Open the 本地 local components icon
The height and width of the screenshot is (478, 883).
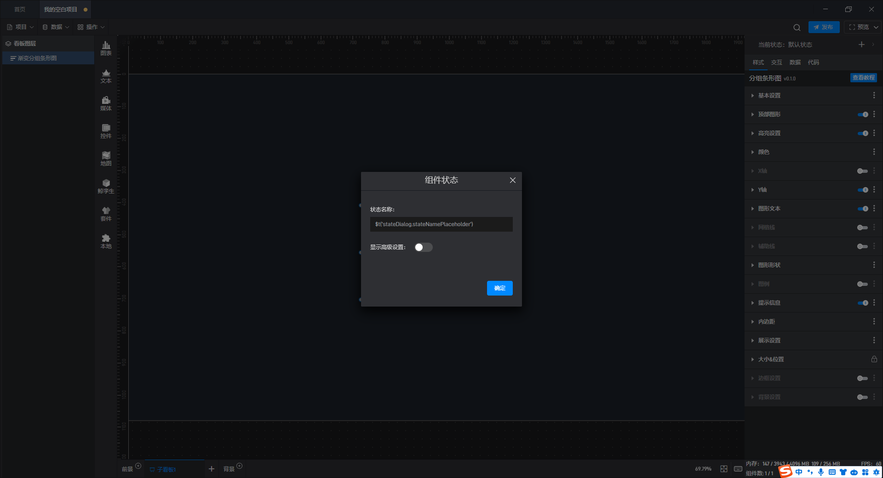[x=106, y=241]
